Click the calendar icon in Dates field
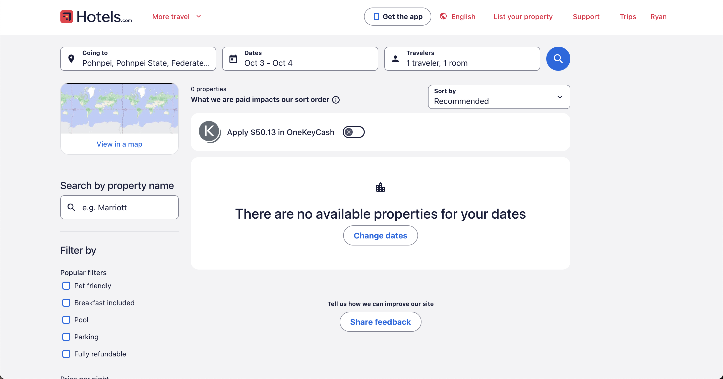Viewport: 723px width, 379px height. [x=233, y=59]
